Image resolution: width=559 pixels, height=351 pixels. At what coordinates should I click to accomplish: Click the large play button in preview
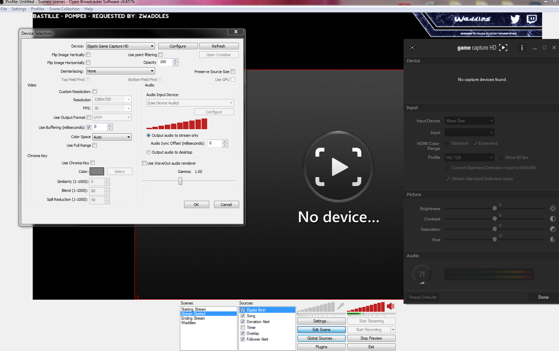click(x=338, y=167)
